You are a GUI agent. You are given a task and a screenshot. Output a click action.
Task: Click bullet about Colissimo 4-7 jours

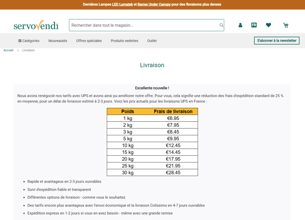click(x=116, y=205)
